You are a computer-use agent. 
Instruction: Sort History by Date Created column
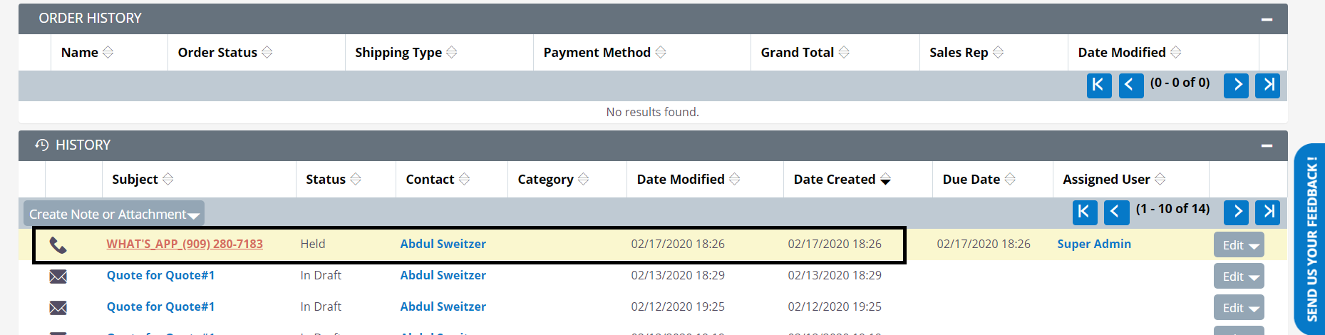(x=842, y=180)
